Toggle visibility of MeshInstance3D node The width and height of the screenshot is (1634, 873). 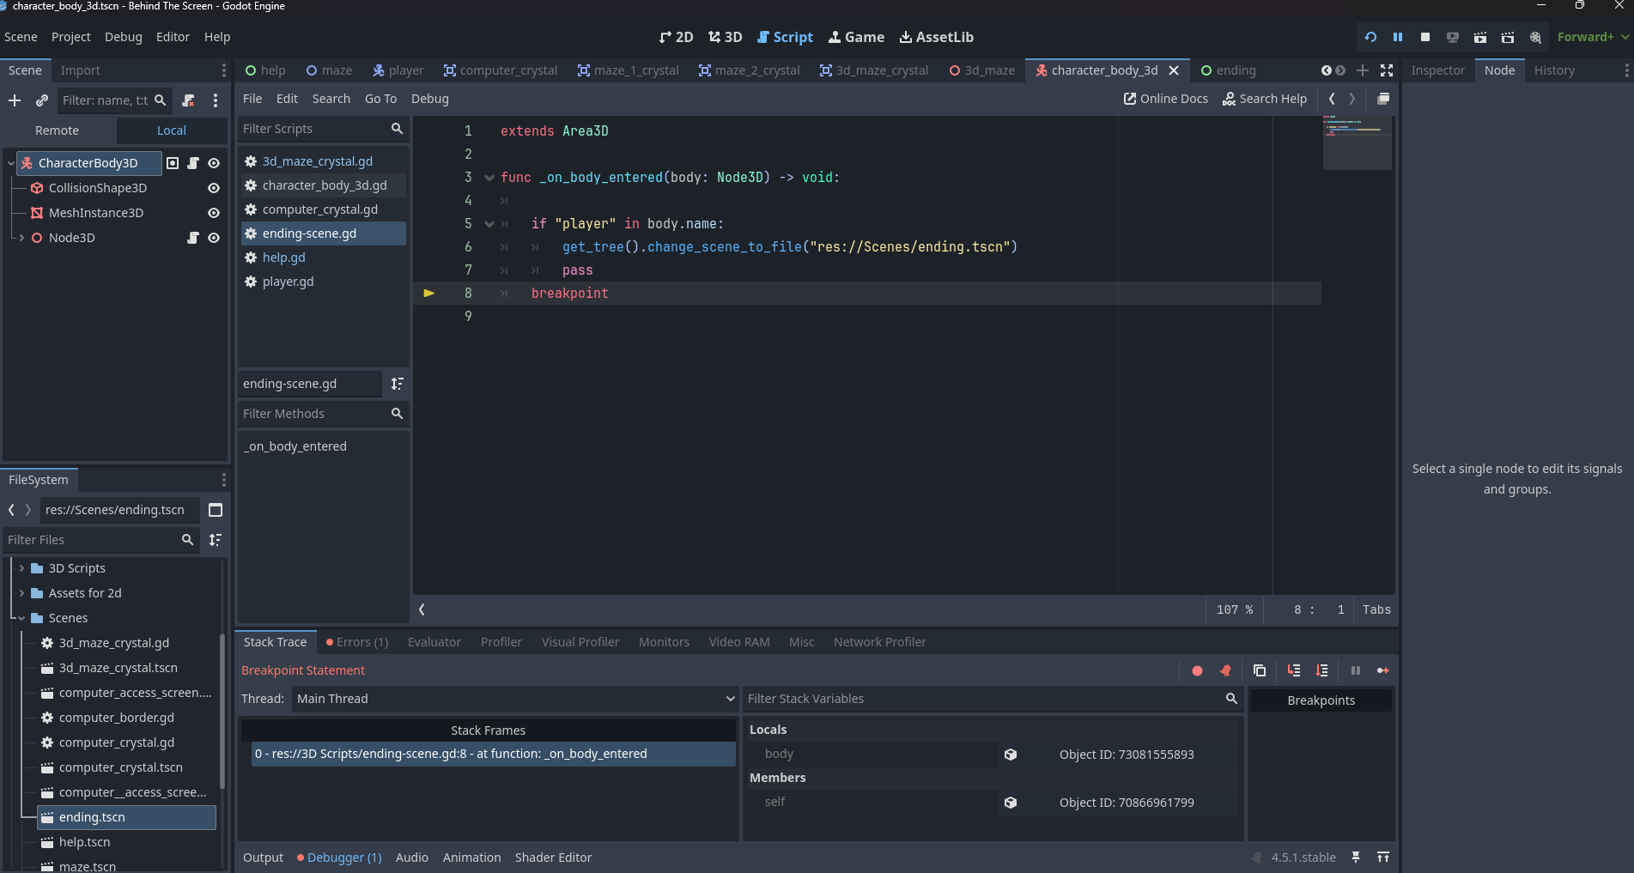(214, 213)
